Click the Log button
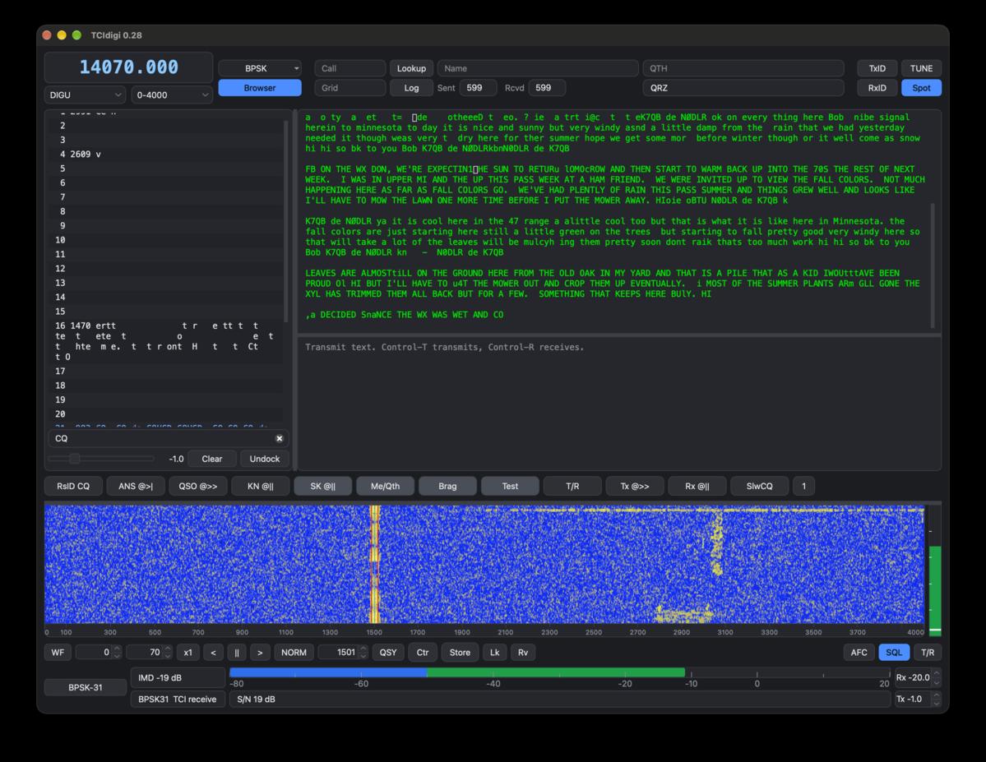986x762 pixels. tap(411, 88)
